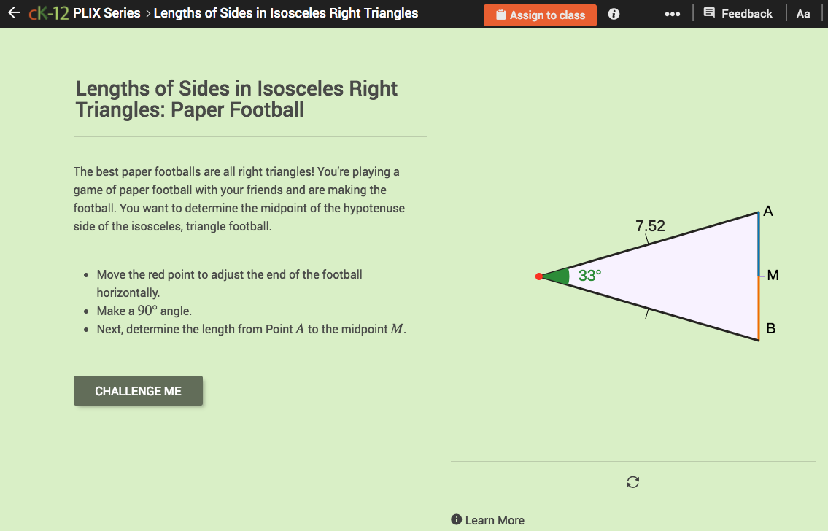The width and height of the screenshot is (828, 531).
Task: Click the info icon in the top toolbar
Action: pos(614,13)
